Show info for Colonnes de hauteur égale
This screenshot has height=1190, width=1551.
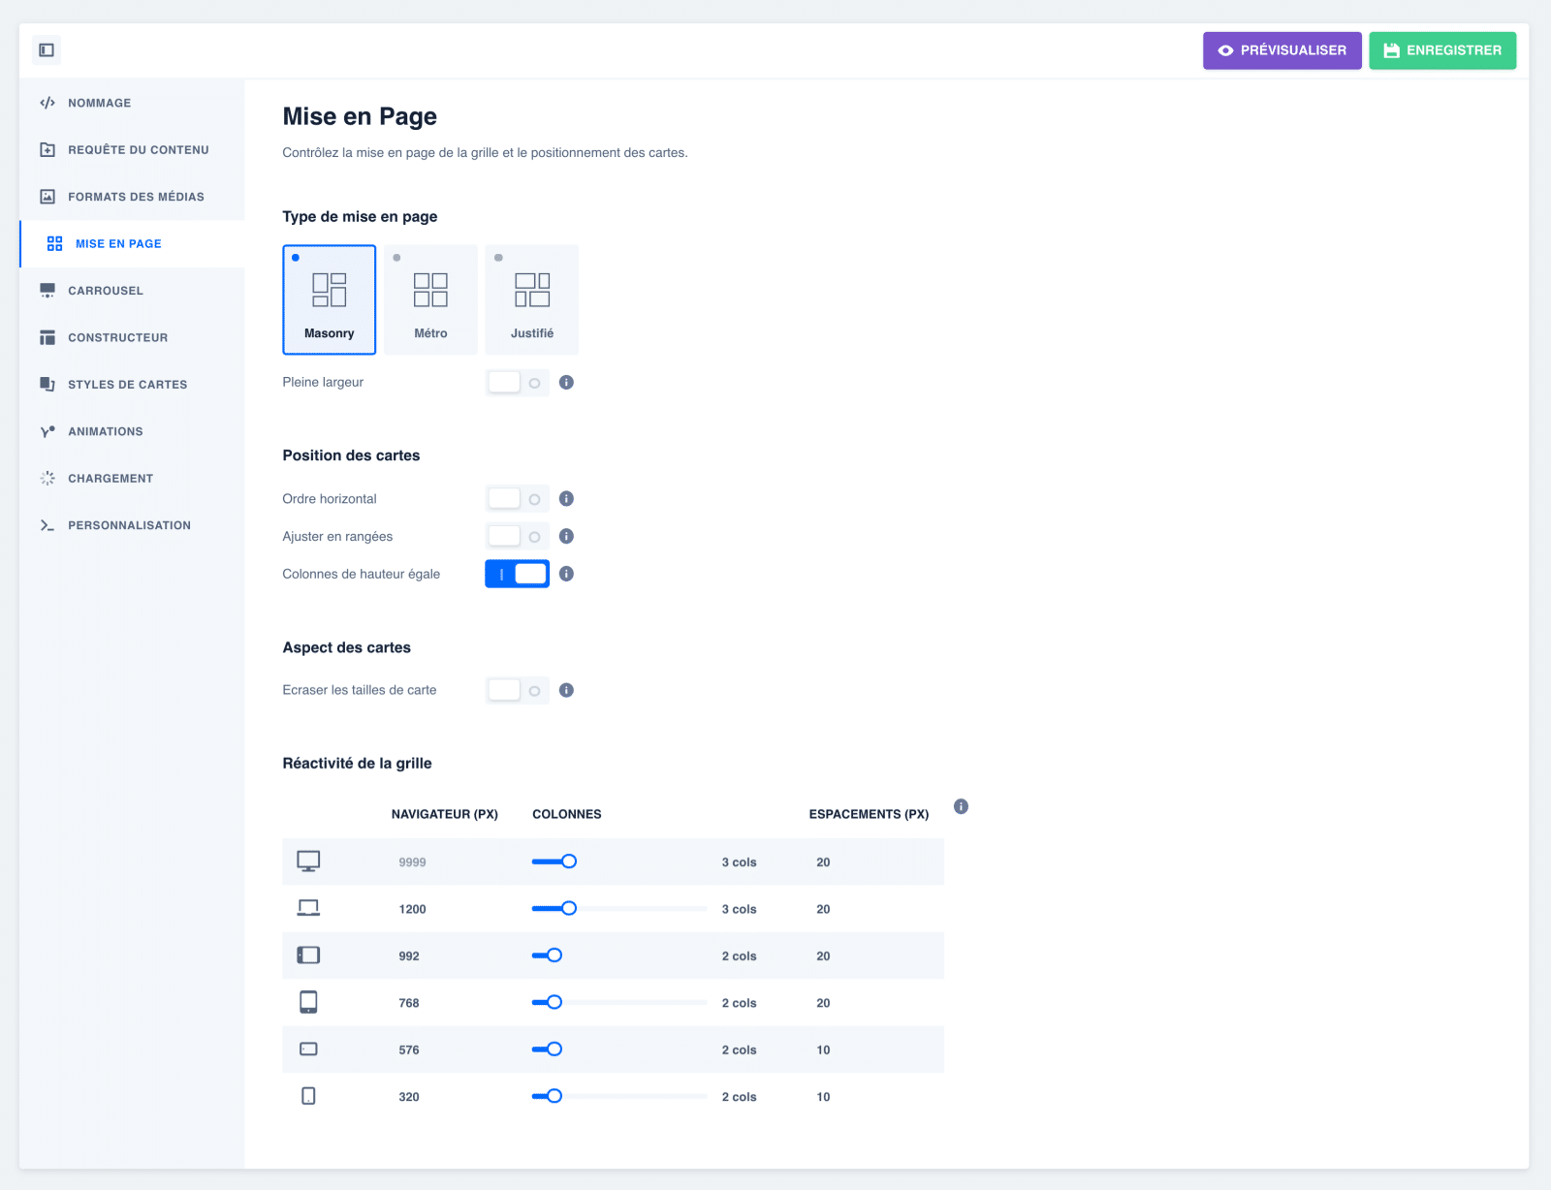click(567, 575)
